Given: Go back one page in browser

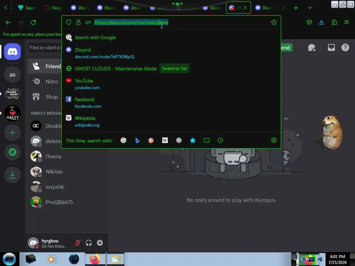Looking at the screenshot, I should [8, 23].
